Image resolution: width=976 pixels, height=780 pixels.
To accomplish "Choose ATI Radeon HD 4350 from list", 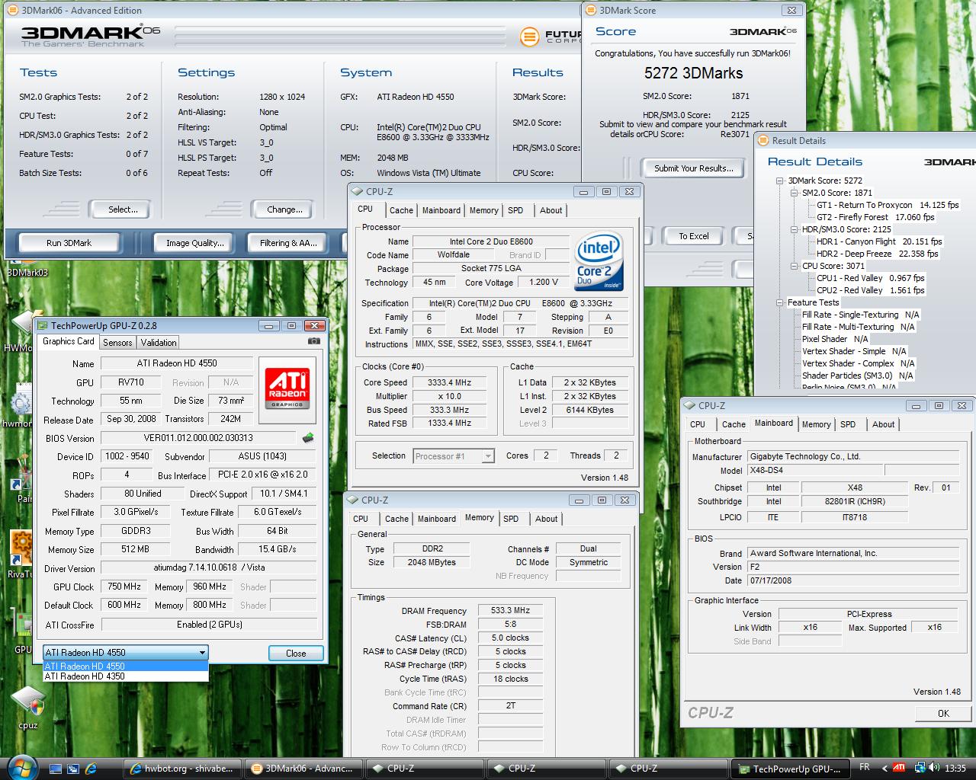I will (125, 676).
